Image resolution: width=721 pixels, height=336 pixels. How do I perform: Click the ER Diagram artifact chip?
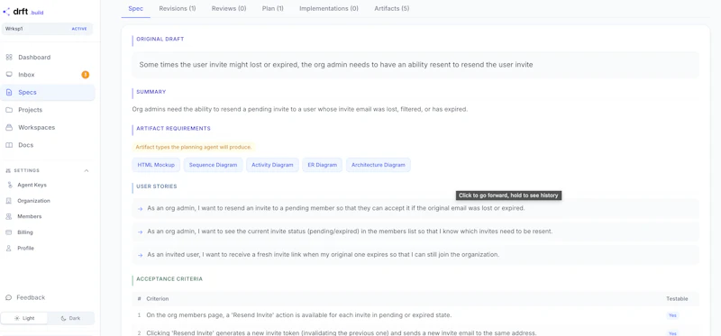point(323,165)
